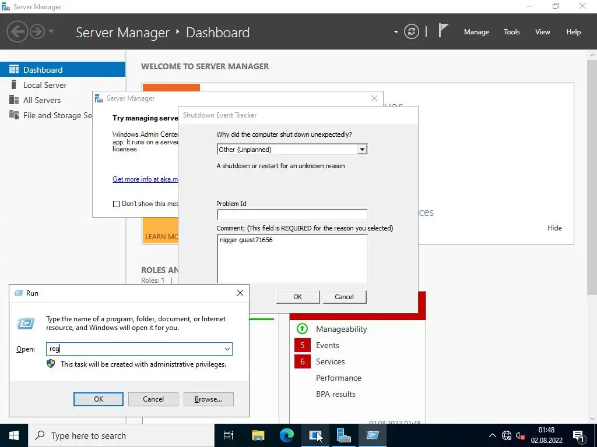
Task: Confirm Shutdown Event Tracker with OK
Action: [298, 297]
